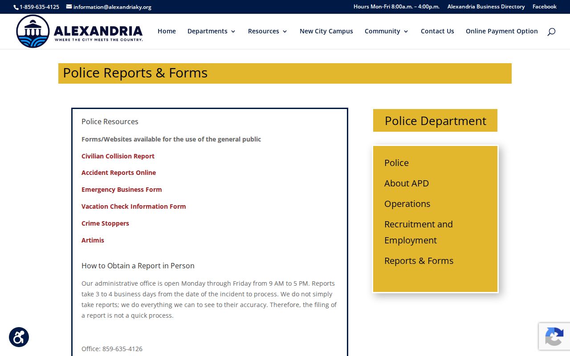Open Reports & Forms in sidebar

(419, 261)
